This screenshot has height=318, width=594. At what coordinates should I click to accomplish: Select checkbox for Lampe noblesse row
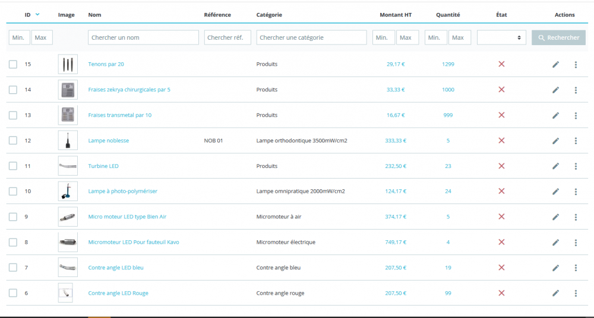13,141
